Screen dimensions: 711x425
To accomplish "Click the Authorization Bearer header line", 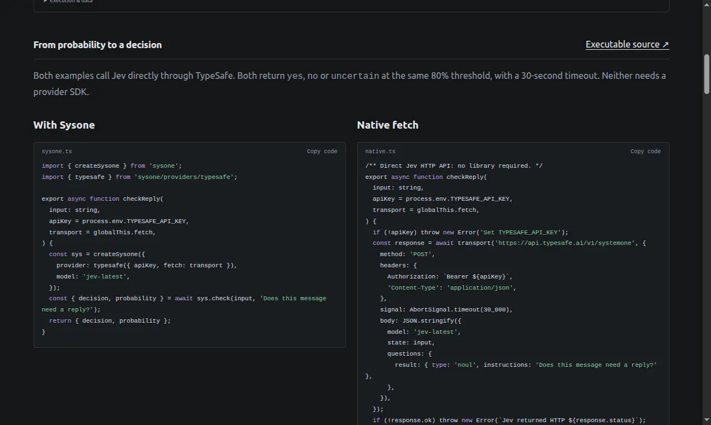I will click(450, 276).
